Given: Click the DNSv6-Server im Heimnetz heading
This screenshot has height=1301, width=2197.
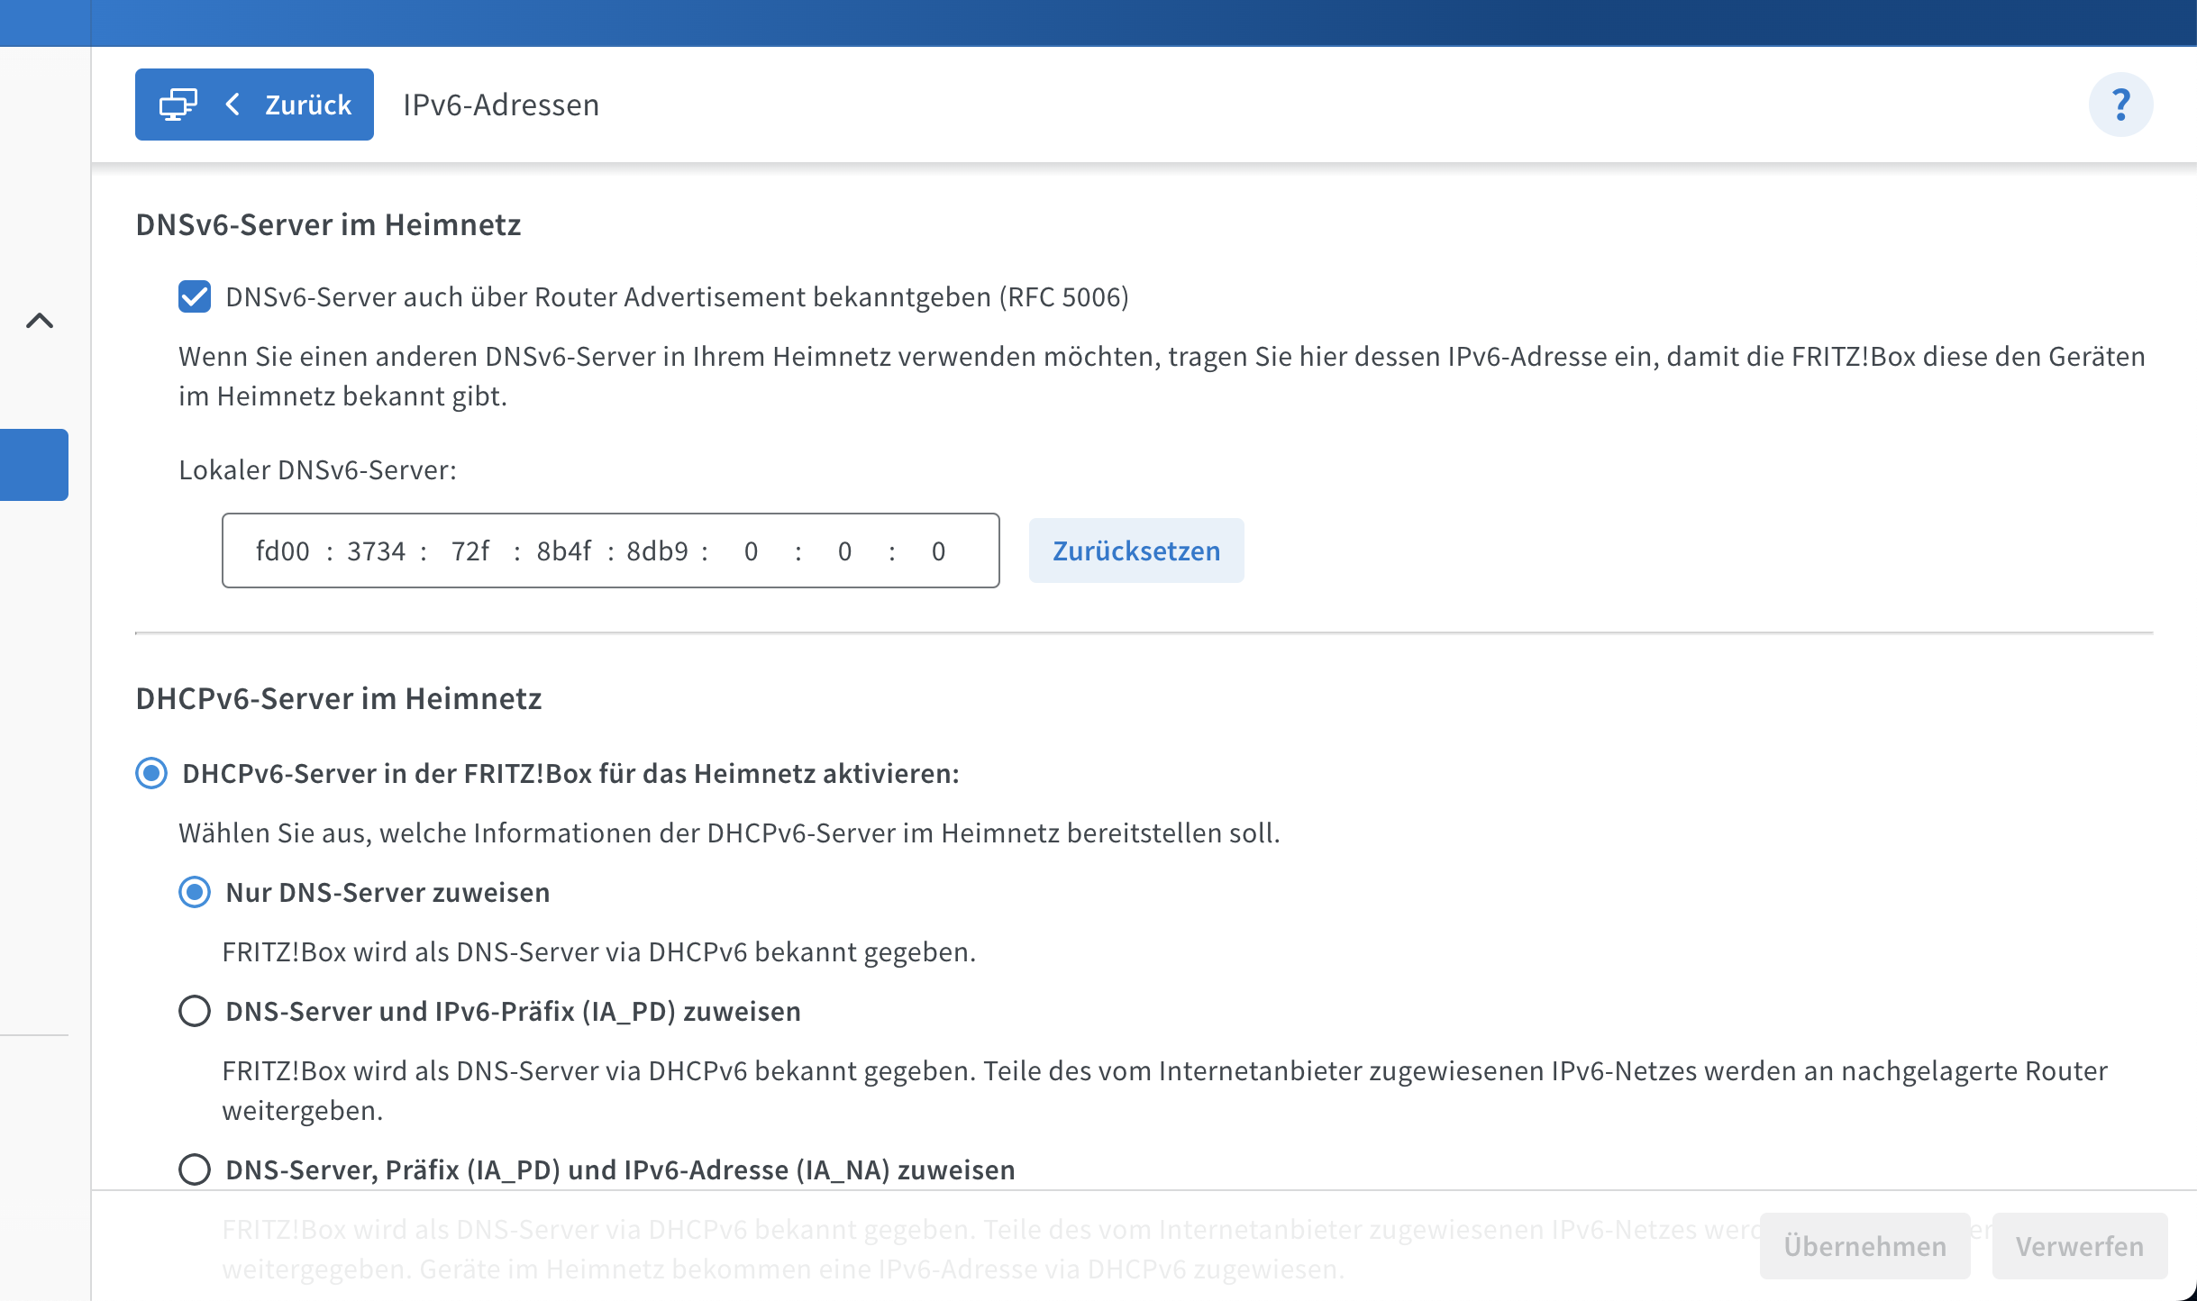Looking at the screenshot, I should click(328, 224).
